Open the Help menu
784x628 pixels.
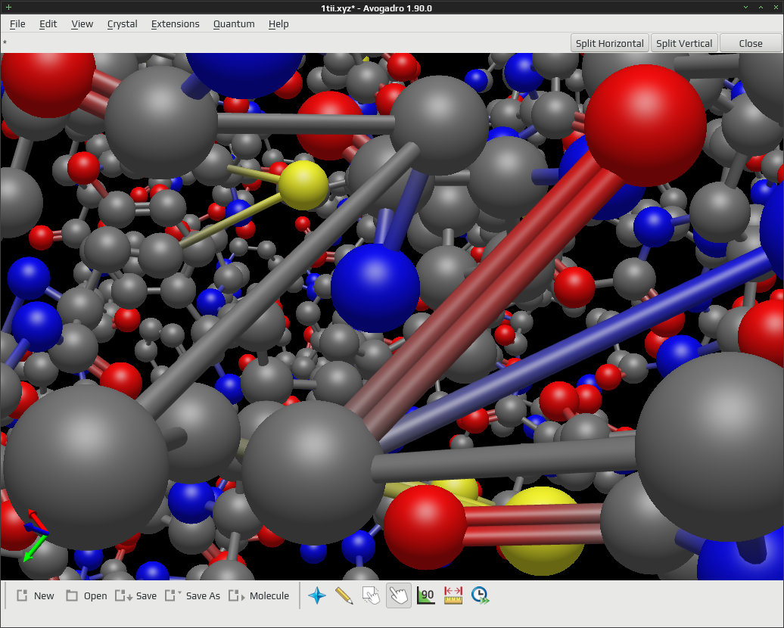[x=278, y=24]
